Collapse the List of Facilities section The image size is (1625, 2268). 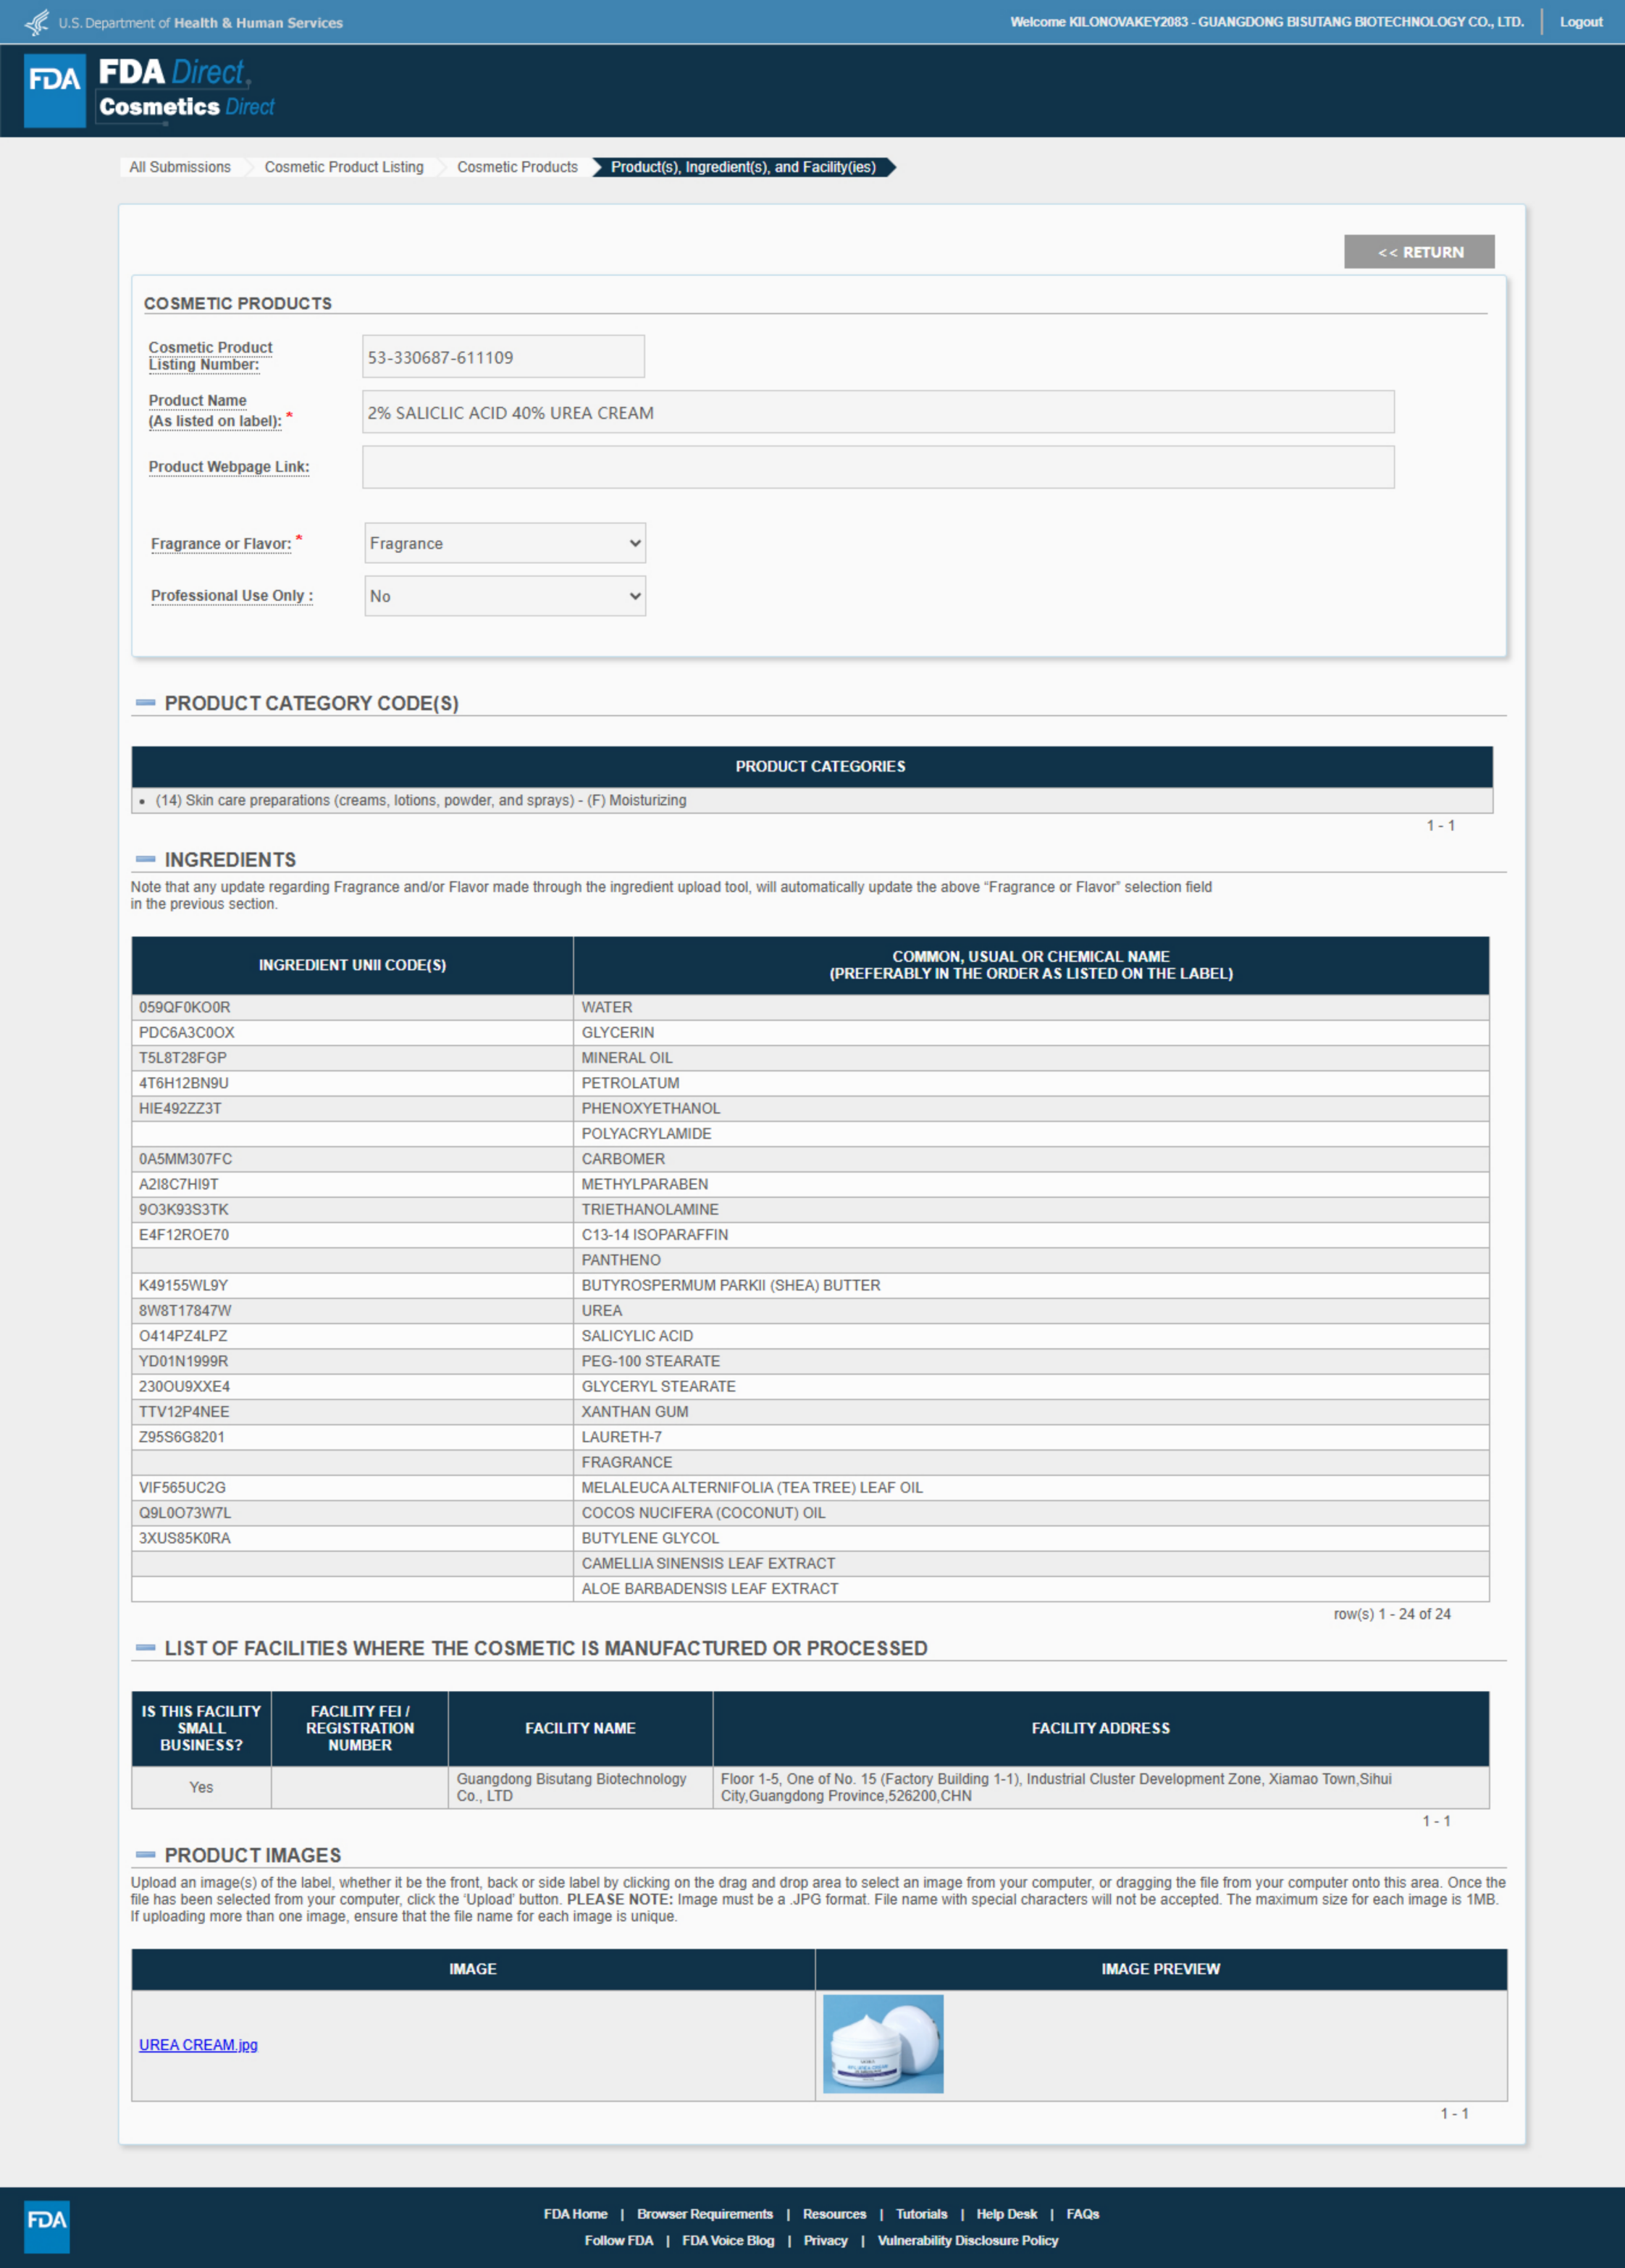tap(145, 1647)
